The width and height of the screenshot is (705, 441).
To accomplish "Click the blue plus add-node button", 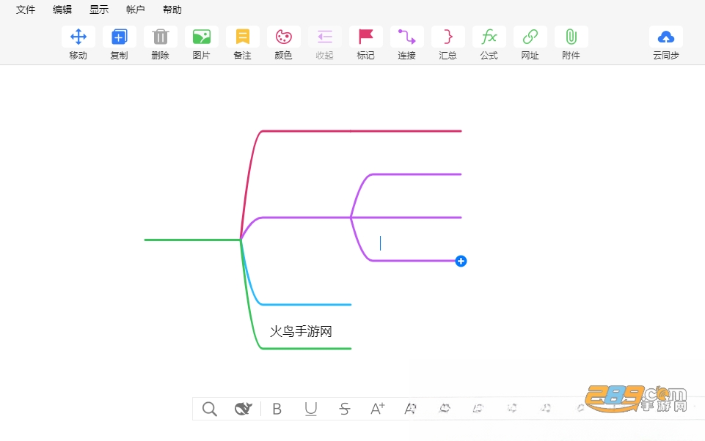I will click(x=461, y=261).
